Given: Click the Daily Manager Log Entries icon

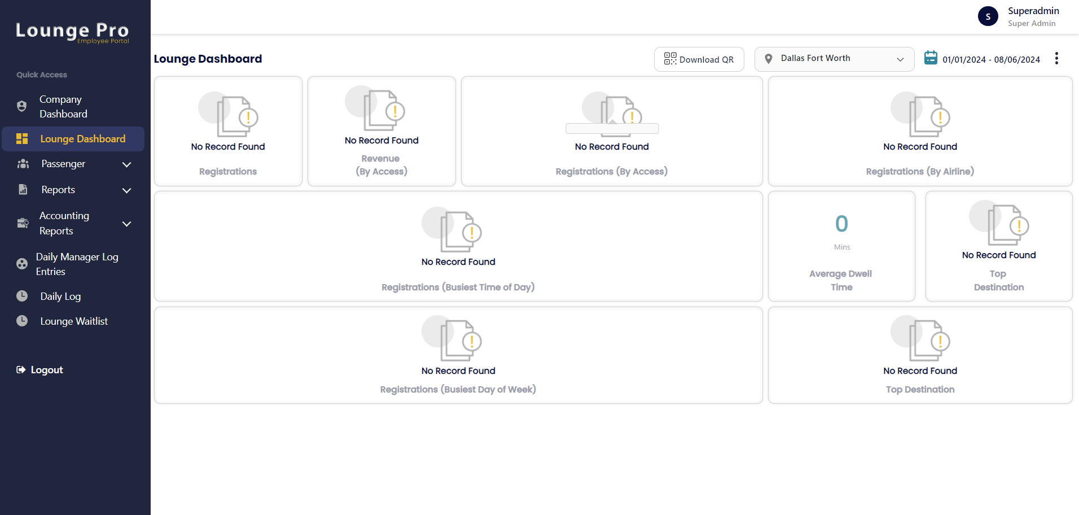Looking at the screenshot, I should [x=22, y=264].
